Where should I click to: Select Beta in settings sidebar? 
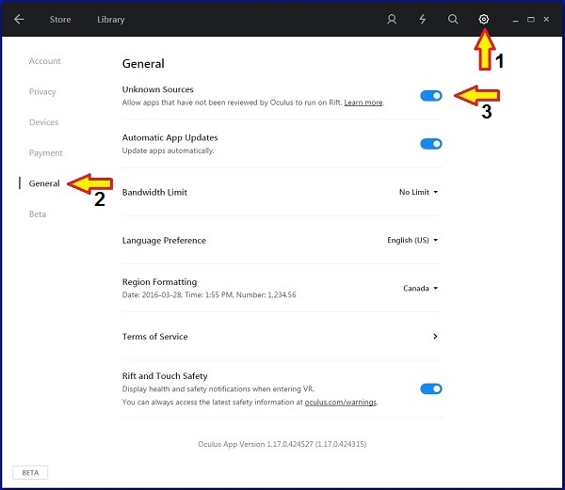38,214
